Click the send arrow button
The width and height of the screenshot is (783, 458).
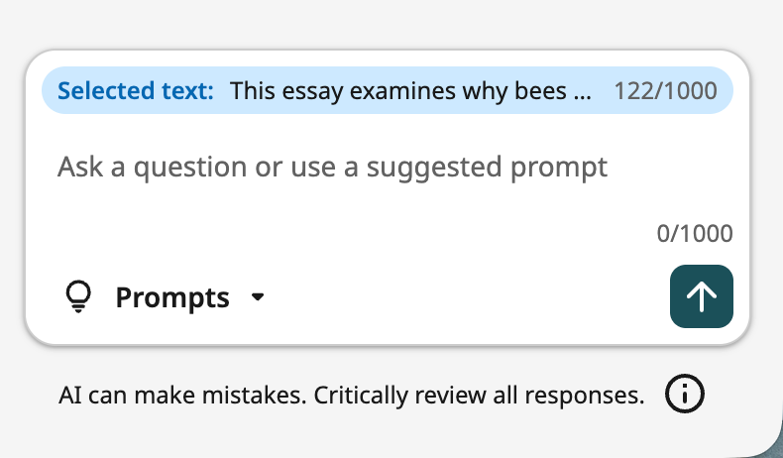[x=701, y=296]
